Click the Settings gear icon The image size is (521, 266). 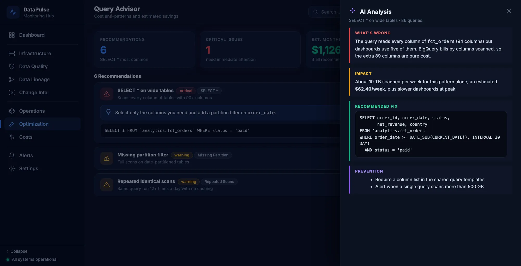tap(12, 168)
